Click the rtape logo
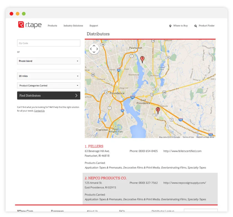233x217 pixels. click(x=30, y=25)
